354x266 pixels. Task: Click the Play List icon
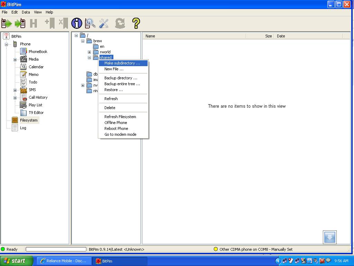(x=24, y=105)
